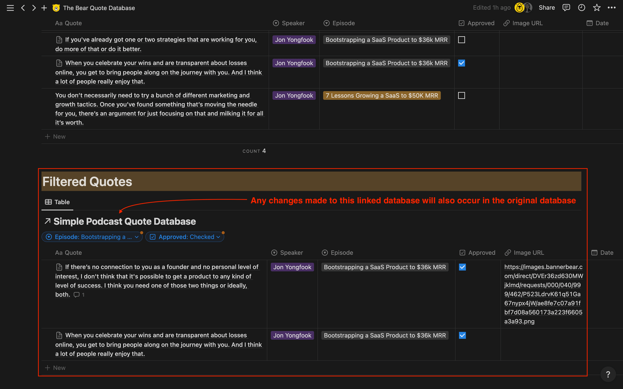Create a new tab with the plus icon
Image resolution: width=623 pixels, height=389 pixels.
(44, 8)
